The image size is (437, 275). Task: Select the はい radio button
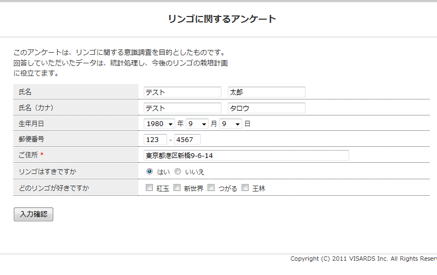tap(150, 171)
